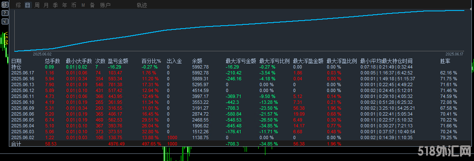
Task: Open the 备 notes tab
Action: [92, 5]
